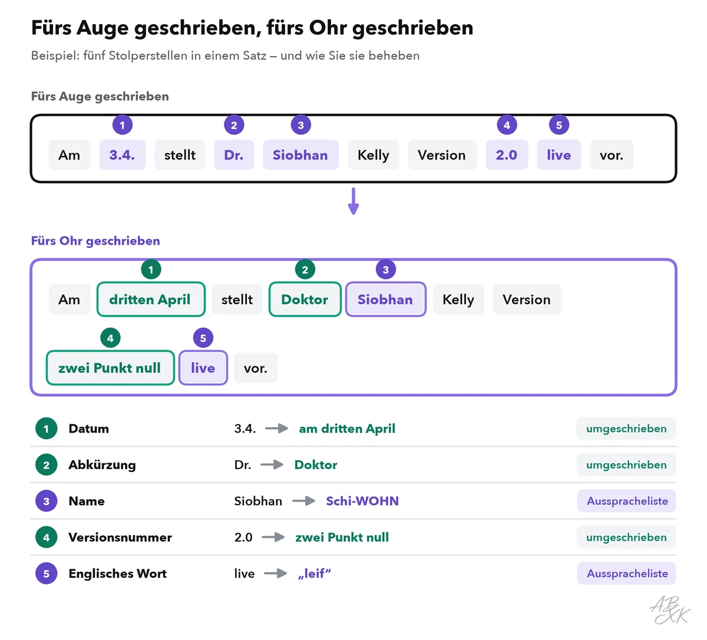Select the "Abkürzung" row label
This screenshot has height=640, width=707.
pos(102,465)
